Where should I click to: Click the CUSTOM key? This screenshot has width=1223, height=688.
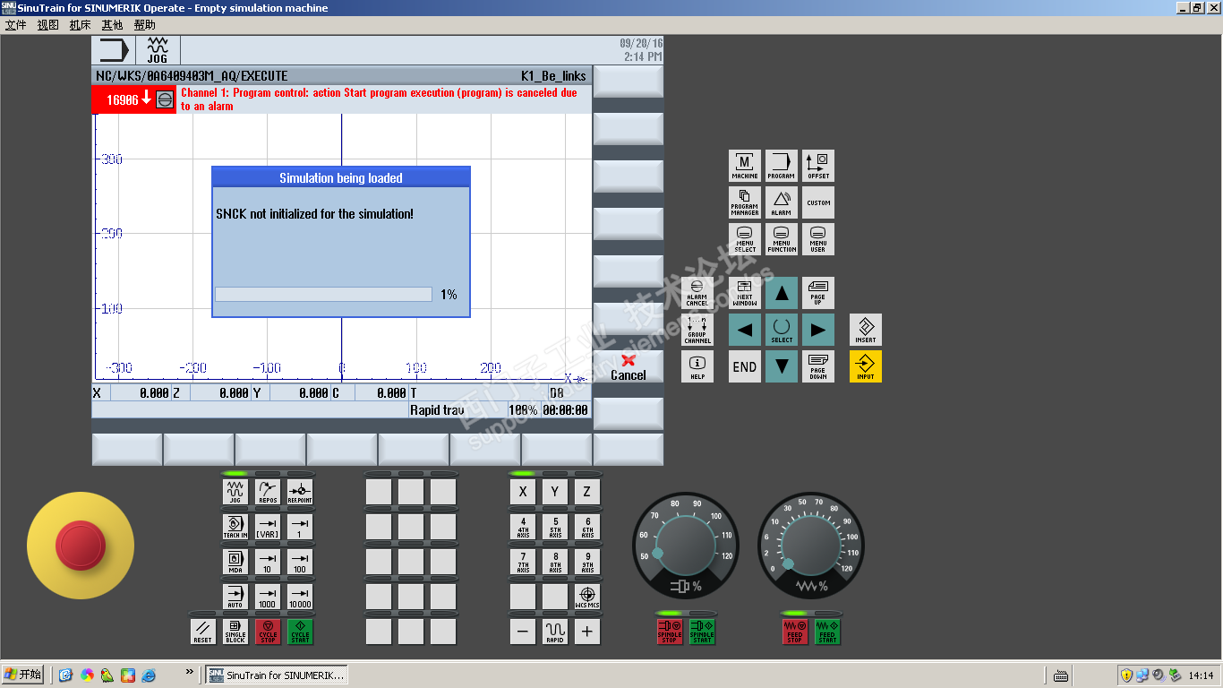coord(818,202)
